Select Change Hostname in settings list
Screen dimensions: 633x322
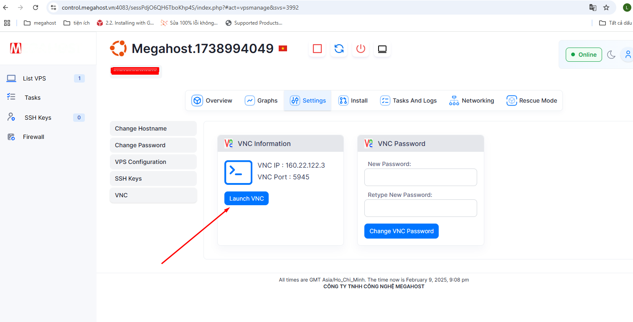[153, 128]
